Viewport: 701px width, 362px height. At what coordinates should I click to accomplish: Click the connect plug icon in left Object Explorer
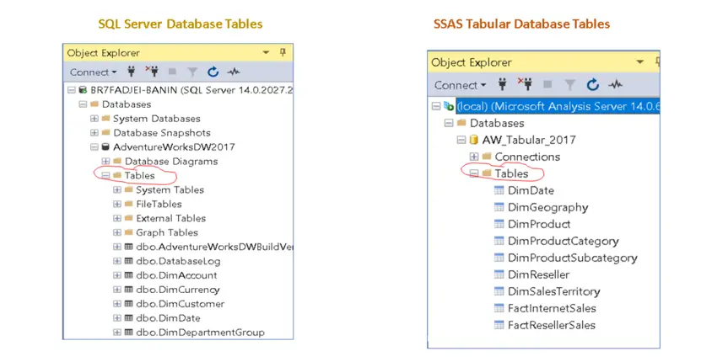[x=131, y=72]
